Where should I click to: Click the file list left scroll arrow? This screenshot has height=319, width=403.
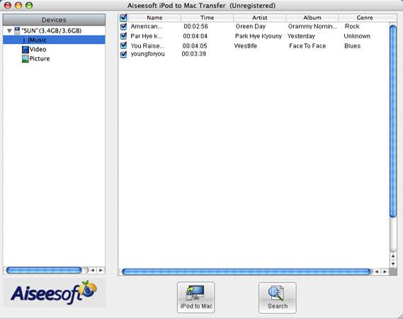(x=377, y=272)
